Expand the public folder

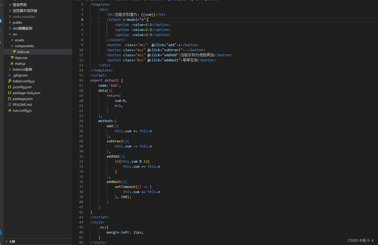[10, 22]
